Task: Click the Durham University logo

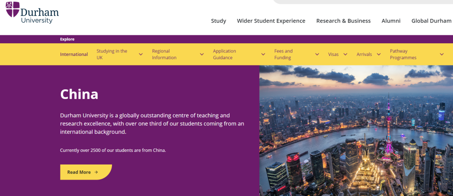Action: coord(32,13)
